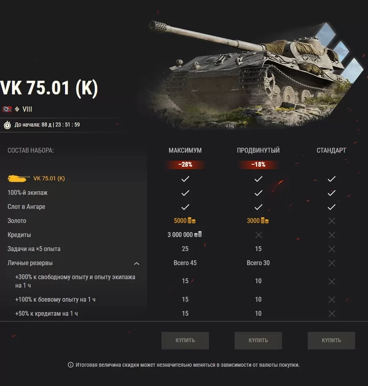Select the СТАНДАРТ bundle column header
The width and height of the screenshot is (368, 386).
pos(331,150)
